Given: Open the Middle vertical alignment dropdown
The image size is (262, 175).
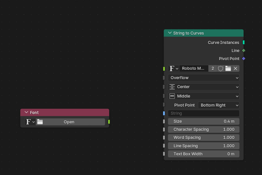Looking at the screenshot, I should click(203, 96).
